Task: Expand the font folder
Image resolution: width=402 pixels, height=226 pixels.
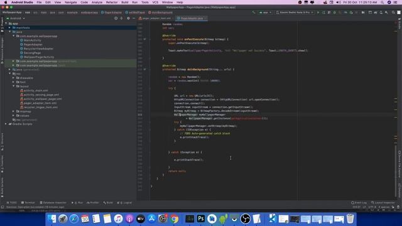Action: [13, 82]
